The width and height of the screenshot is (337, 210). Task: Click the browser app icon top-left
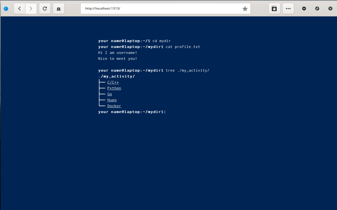6,9
